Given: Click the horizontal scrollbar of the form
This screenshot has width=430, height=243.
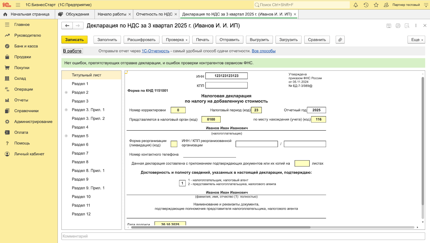Looking at the screenshot, I should [220, 227].
